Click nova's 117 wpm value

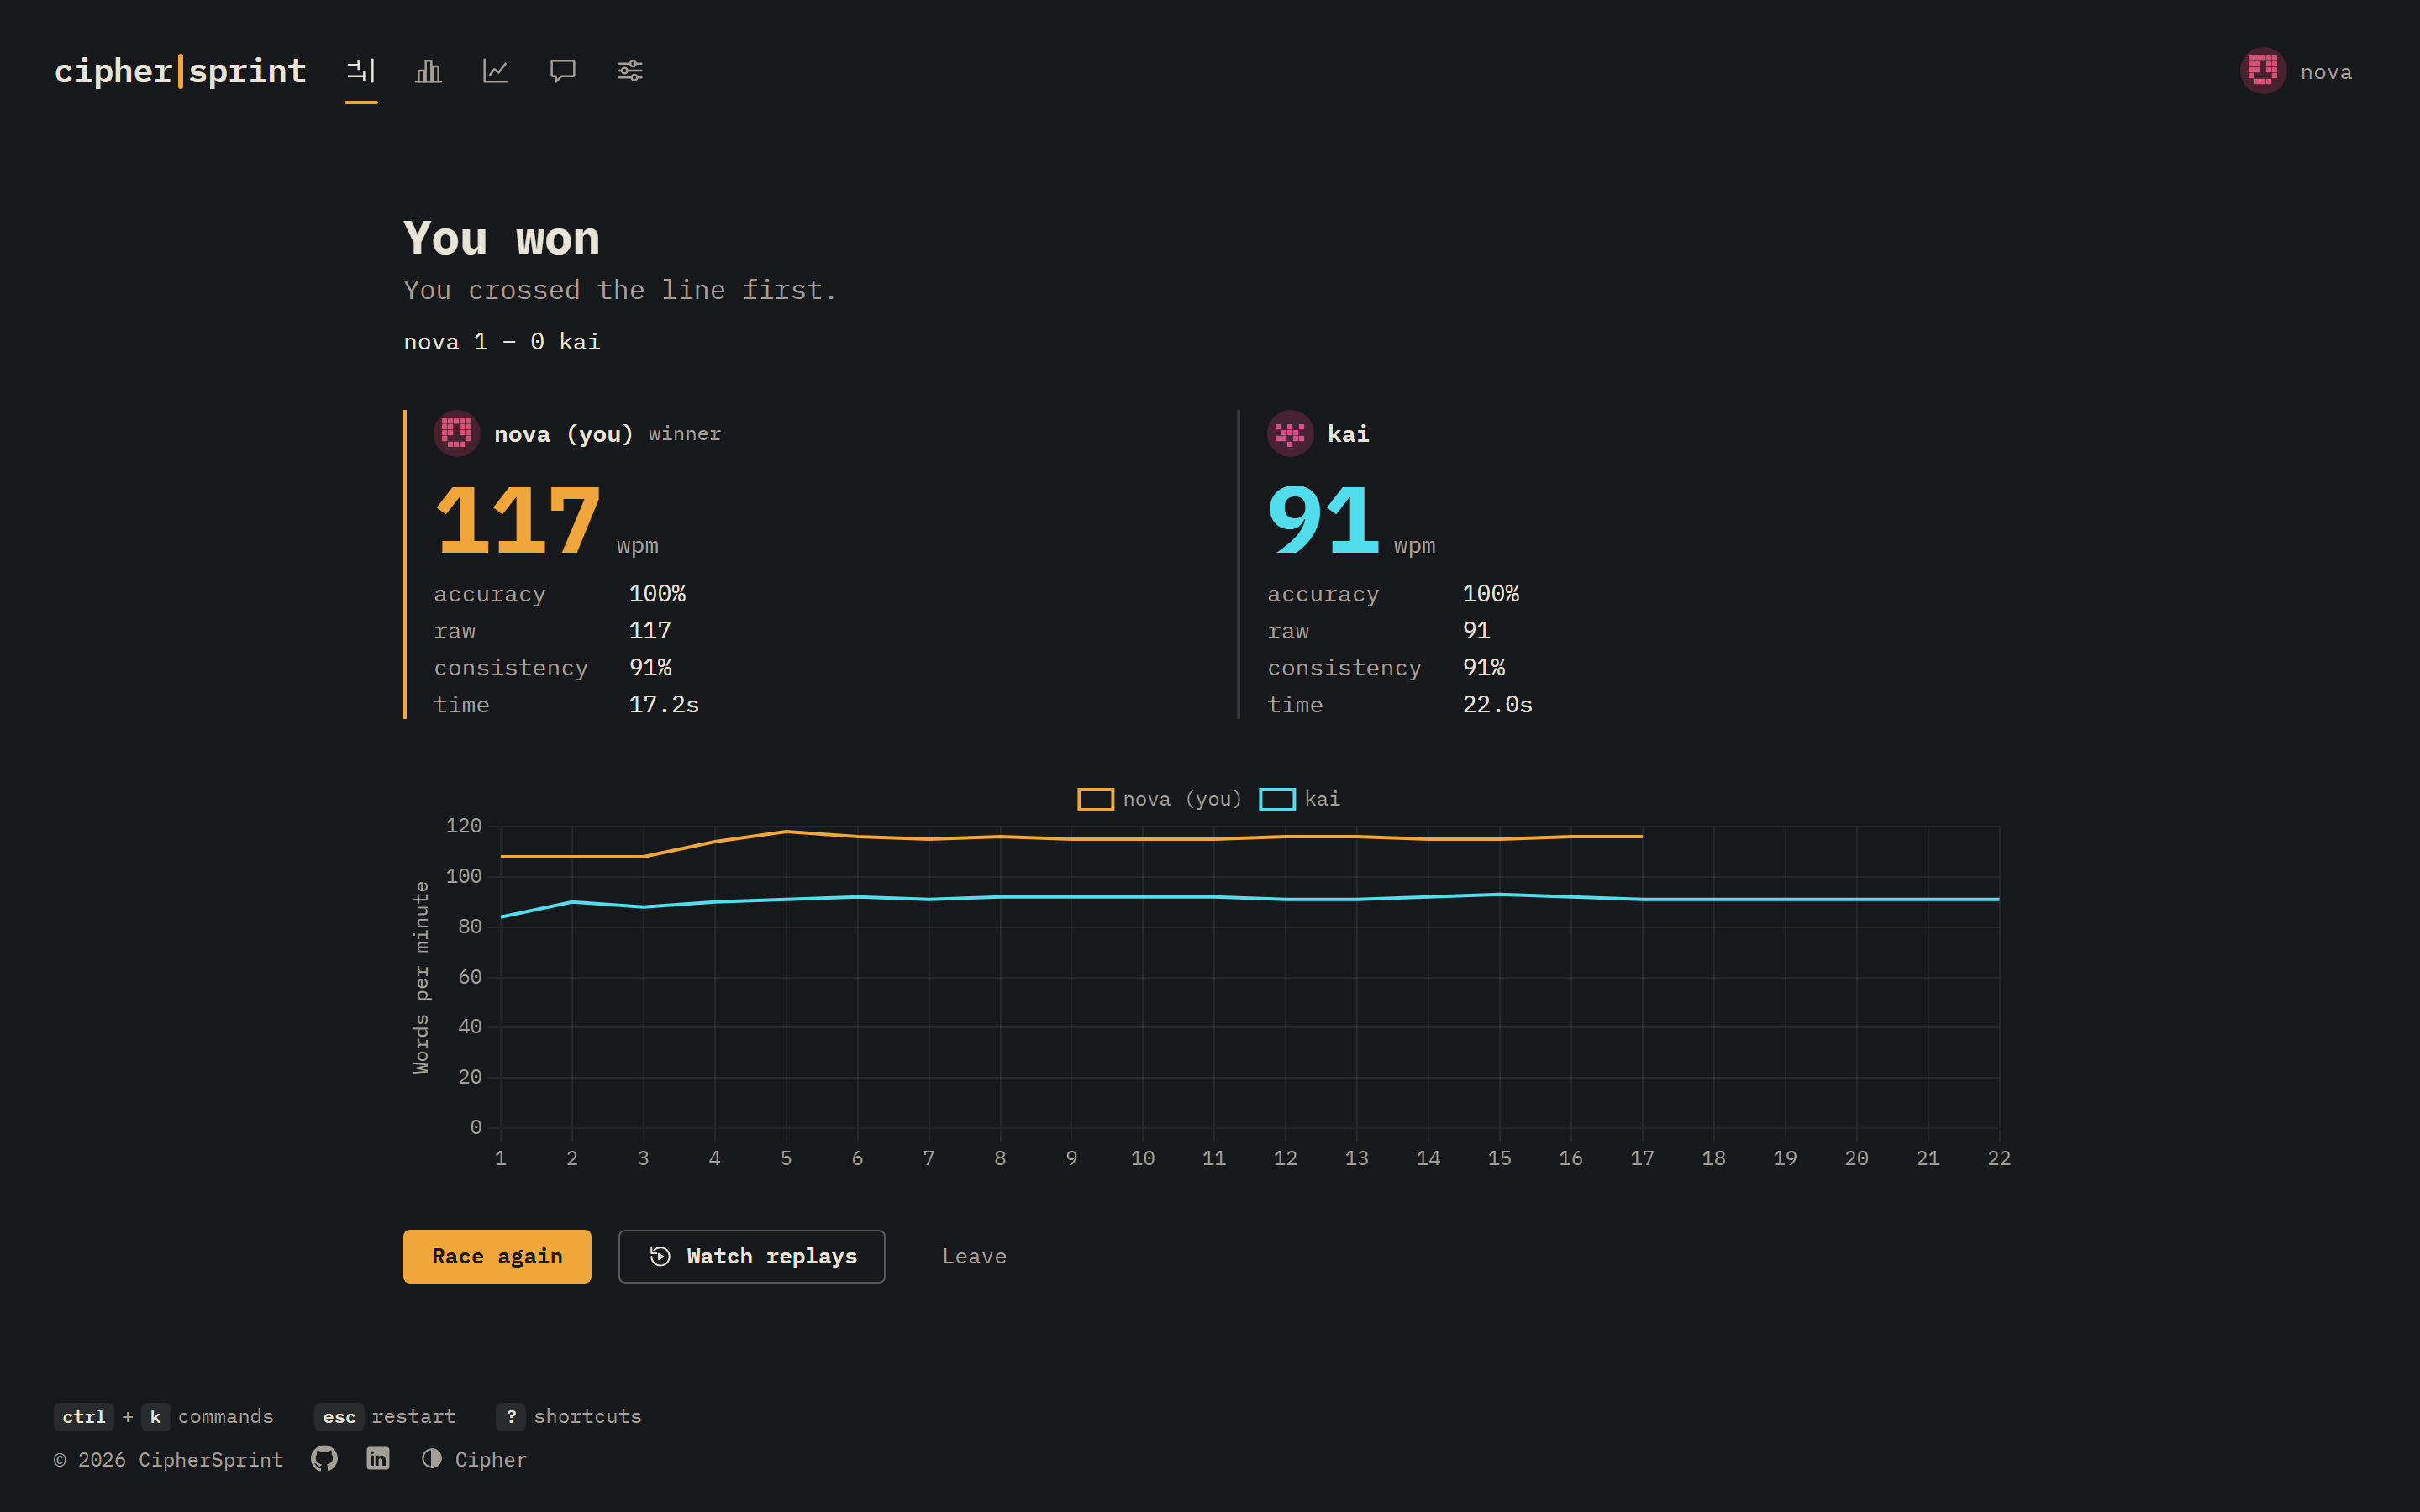point(518,520)
